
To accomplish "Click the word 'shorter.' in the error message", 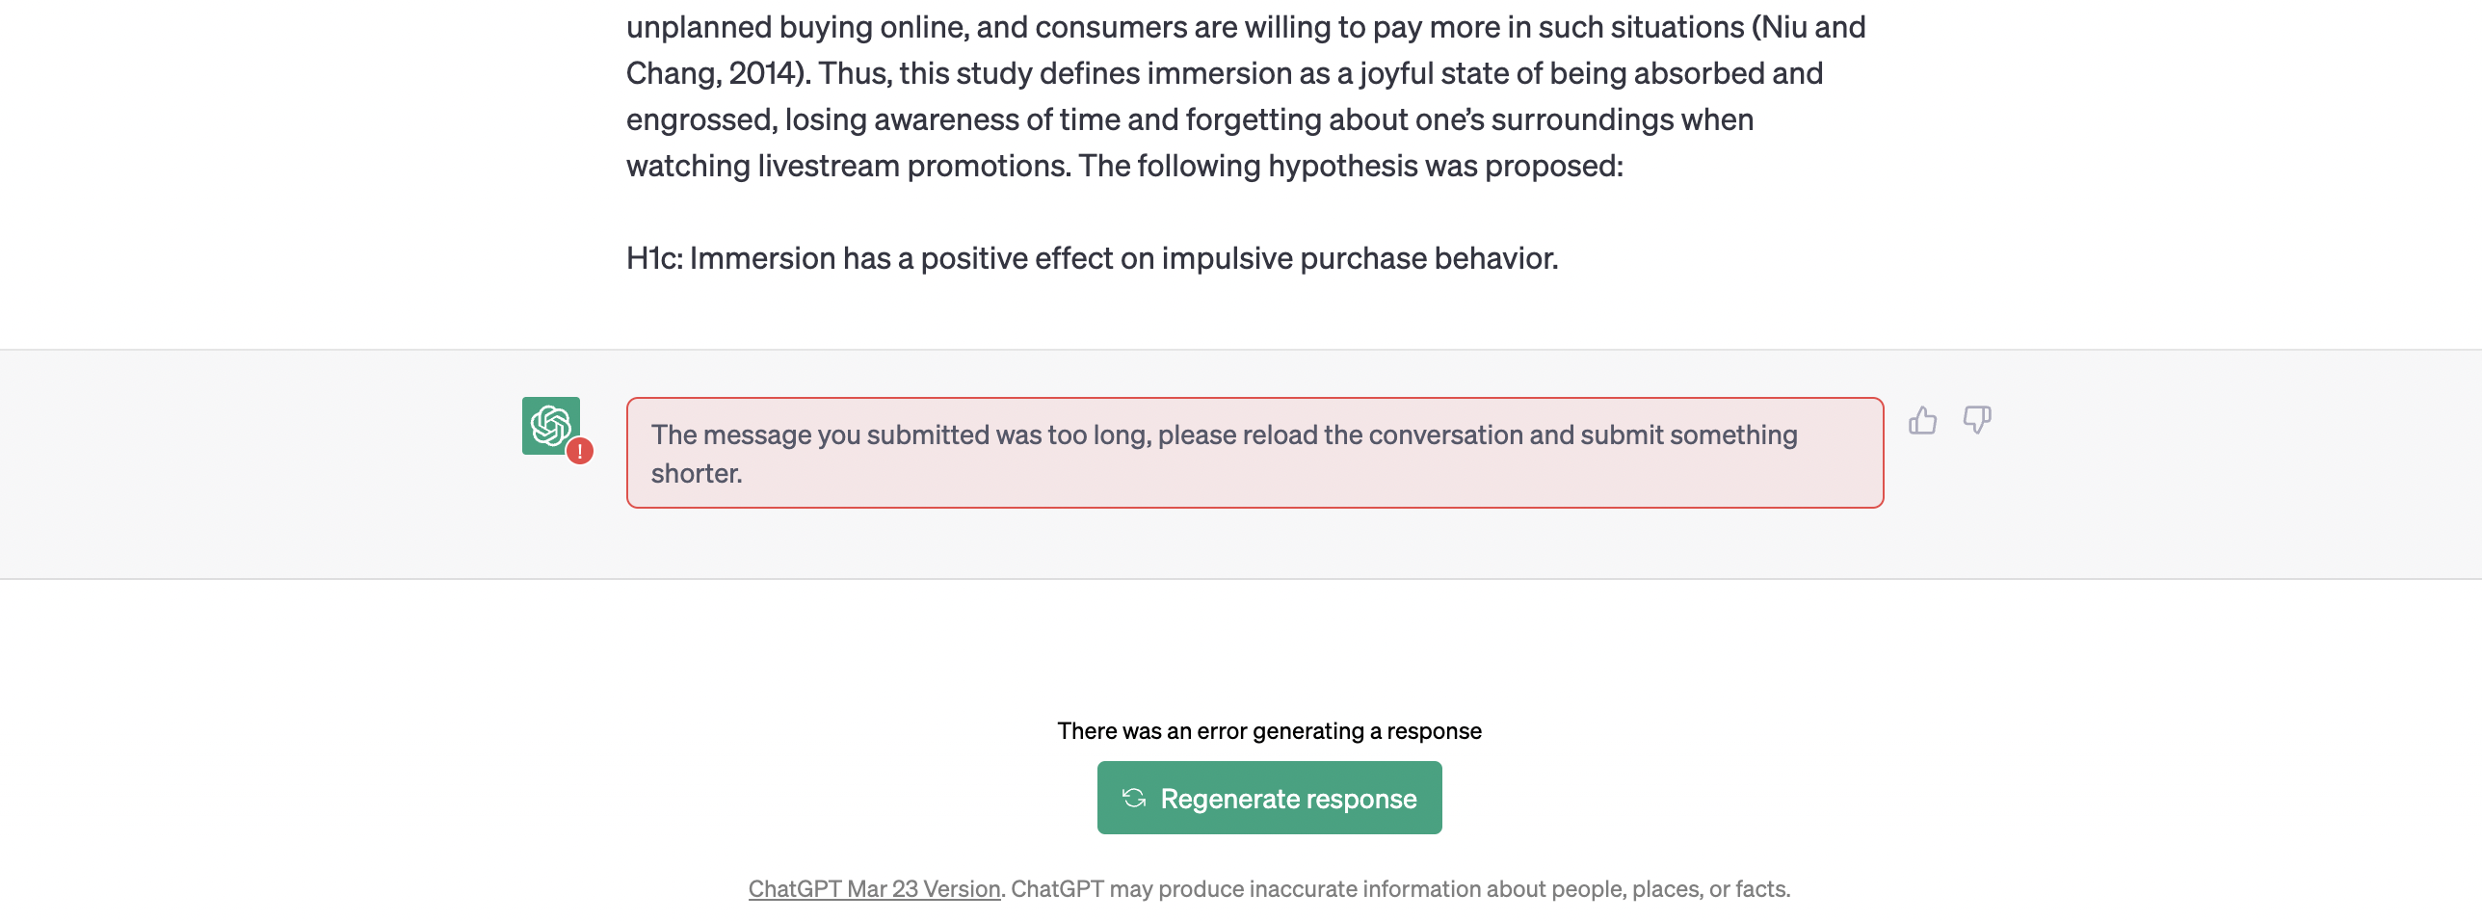I will [697, 473].
